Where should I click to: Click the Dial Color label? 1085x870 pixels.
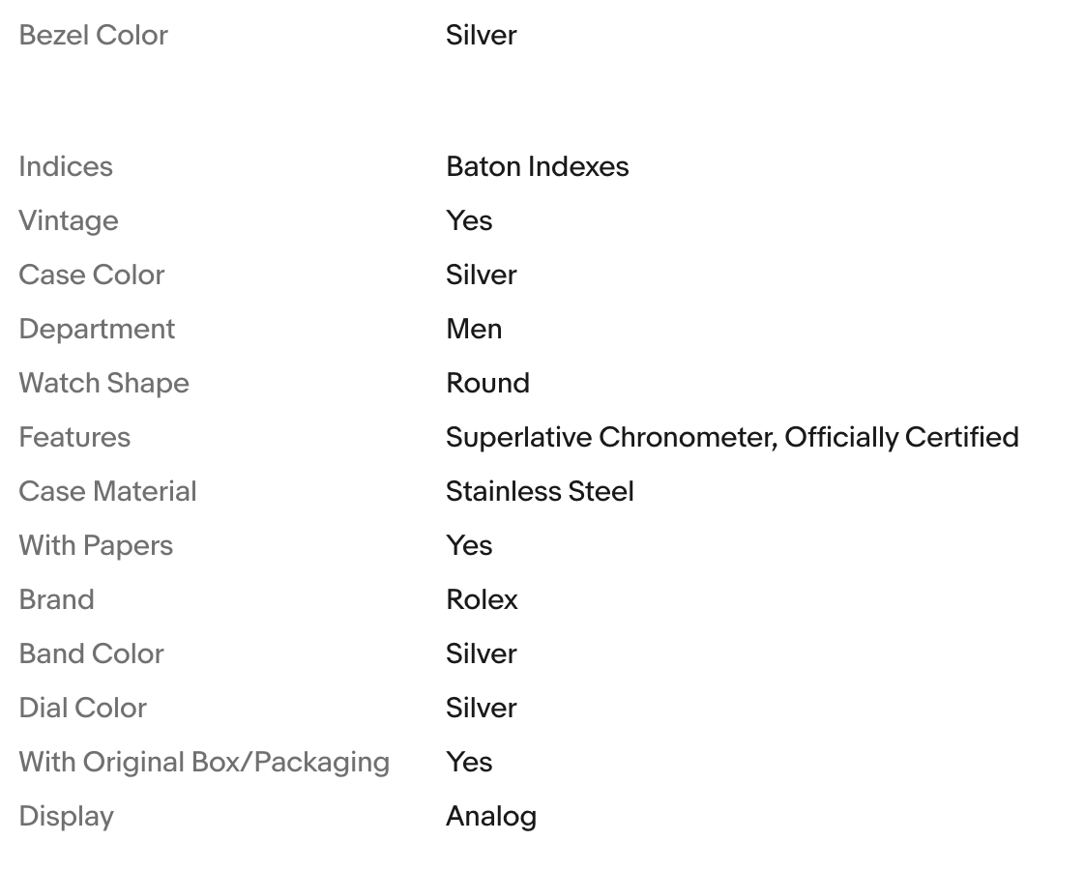click(83, 709)
